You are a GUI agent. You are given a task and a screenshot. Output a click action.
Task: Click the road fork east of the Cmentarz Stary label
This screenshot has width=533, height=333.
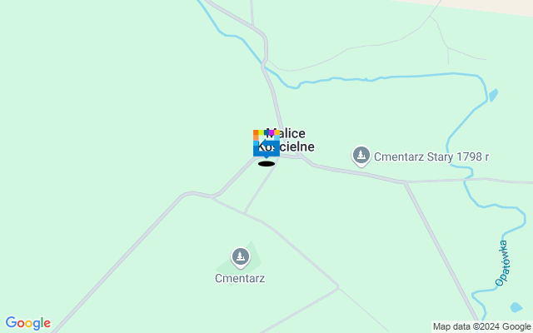pyautogui.click(x=405, y=182)
